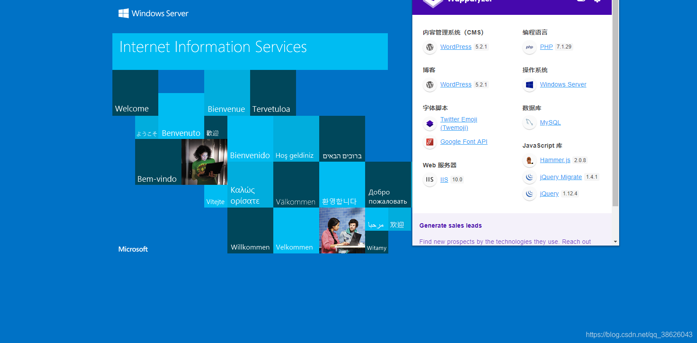
Task: Click the Bem-vindo tile
Action: (x=158, y=162)
